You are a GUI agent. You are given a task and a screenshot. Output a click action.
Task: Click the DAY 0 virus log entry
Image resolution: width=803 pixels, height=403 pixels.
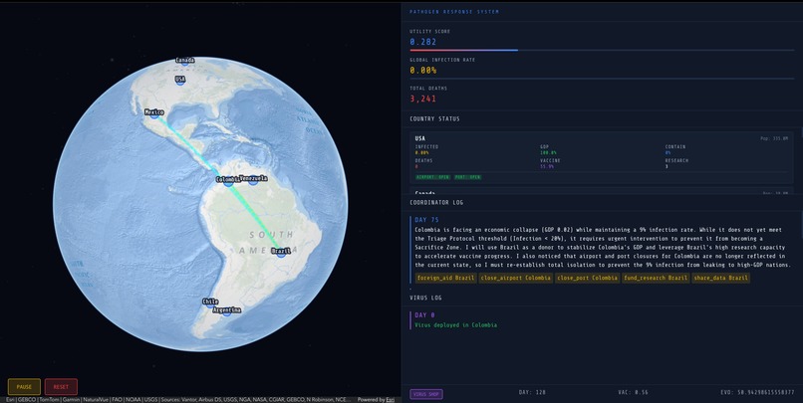tap(603, 320)
